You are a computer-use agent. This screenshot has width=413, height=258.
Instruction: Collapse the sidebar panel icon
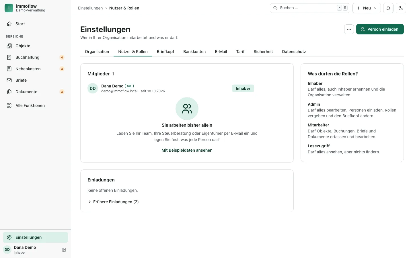point(64,250)
